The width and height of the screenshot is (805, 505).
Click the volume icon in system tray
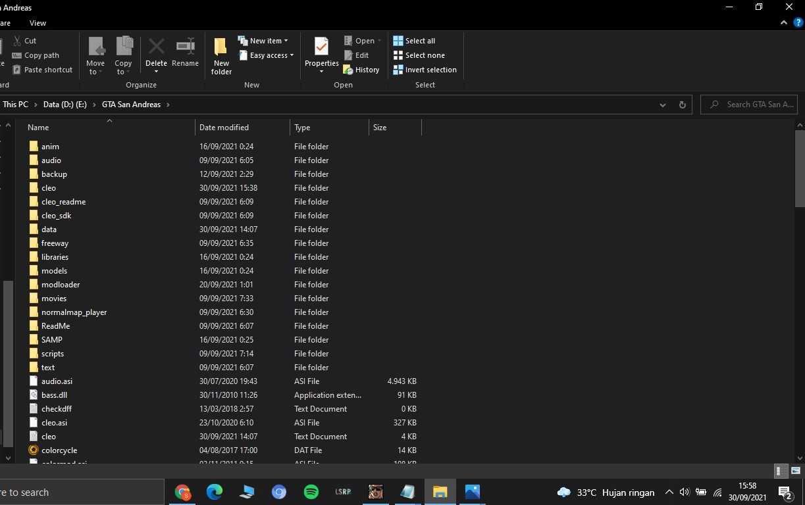684,492
